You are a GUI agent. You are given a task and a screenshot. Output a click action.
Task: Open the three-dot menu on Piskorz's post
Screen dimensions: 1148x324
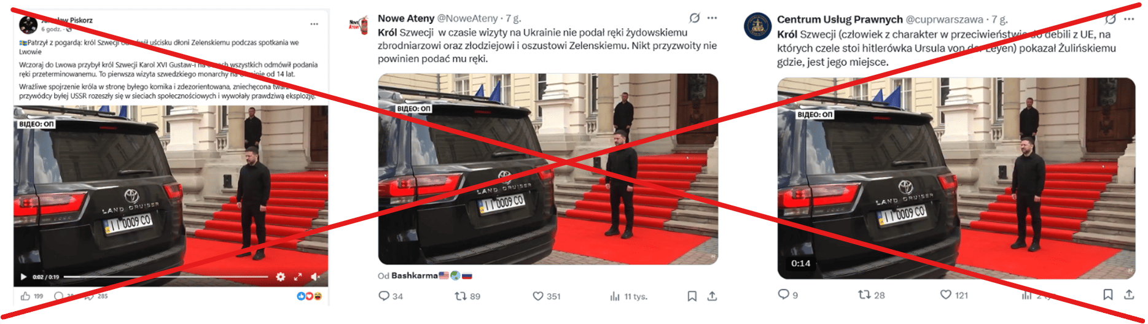(x=314, y=24)
